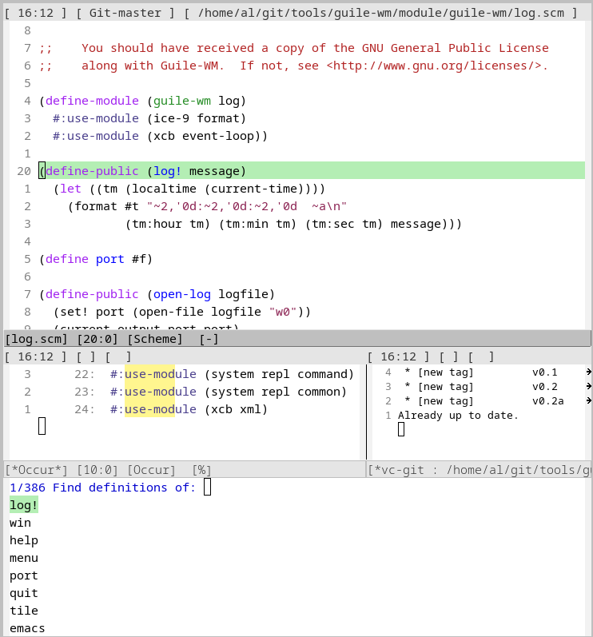Select the 'emacs' completion candidate
Viewport: 593px width, 637px height.
tap(27, 628)
